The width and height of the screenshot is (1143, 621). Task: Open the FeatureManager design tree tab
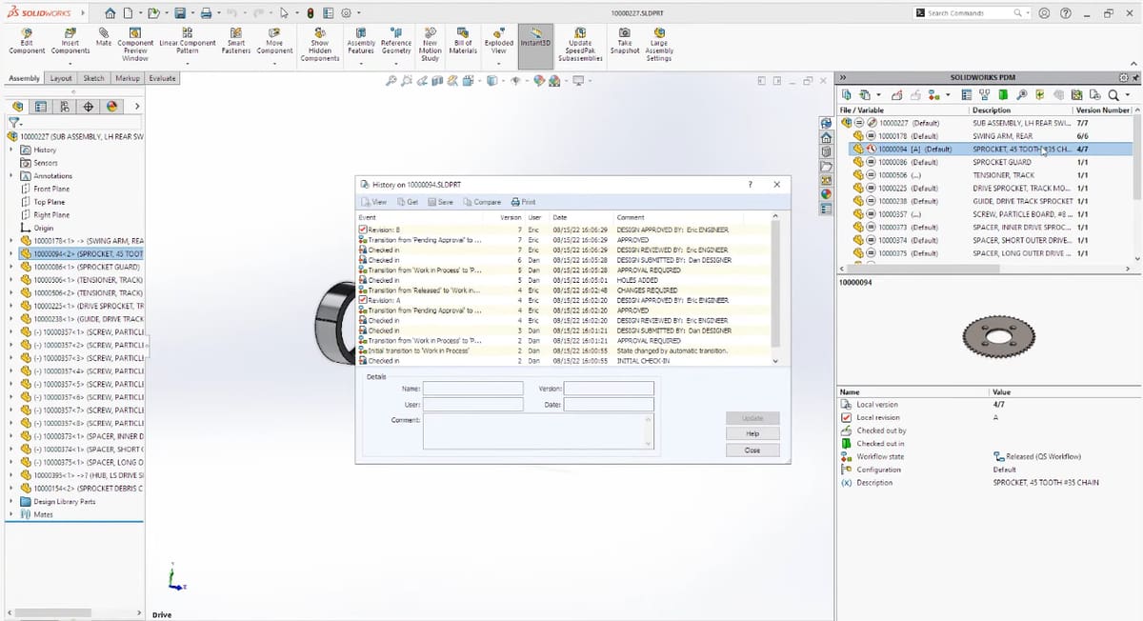pos(16,106)
